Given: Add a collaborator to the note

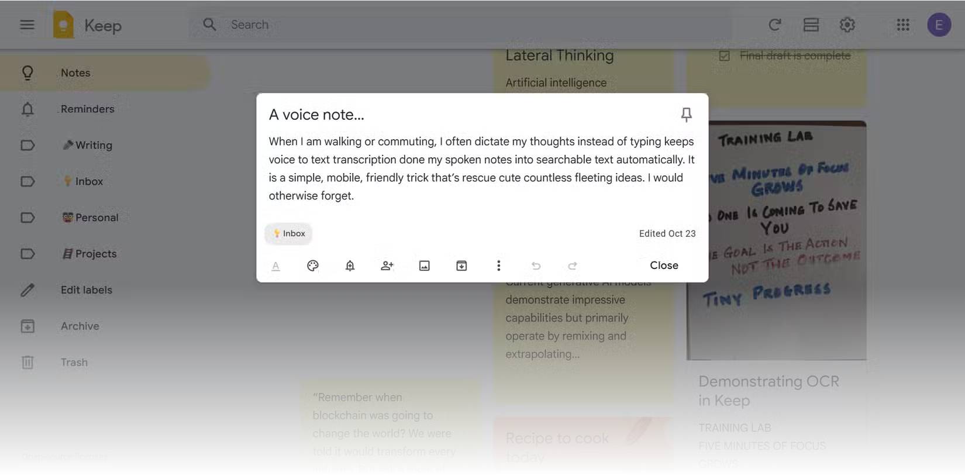Looking at the screenshot, I should coord(387,265).
